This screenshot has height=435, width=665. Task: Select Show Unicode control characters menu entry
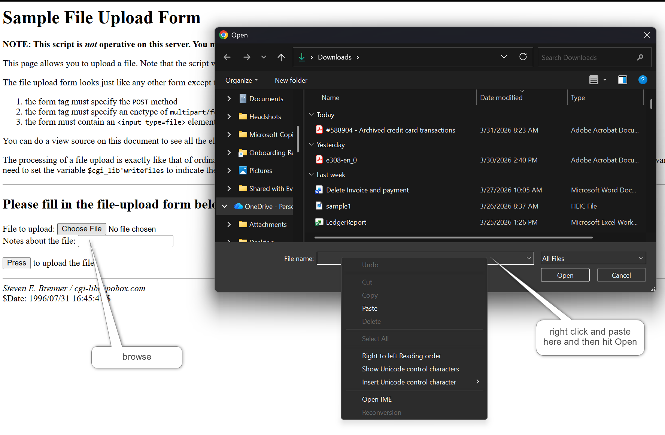pos(410,369)
